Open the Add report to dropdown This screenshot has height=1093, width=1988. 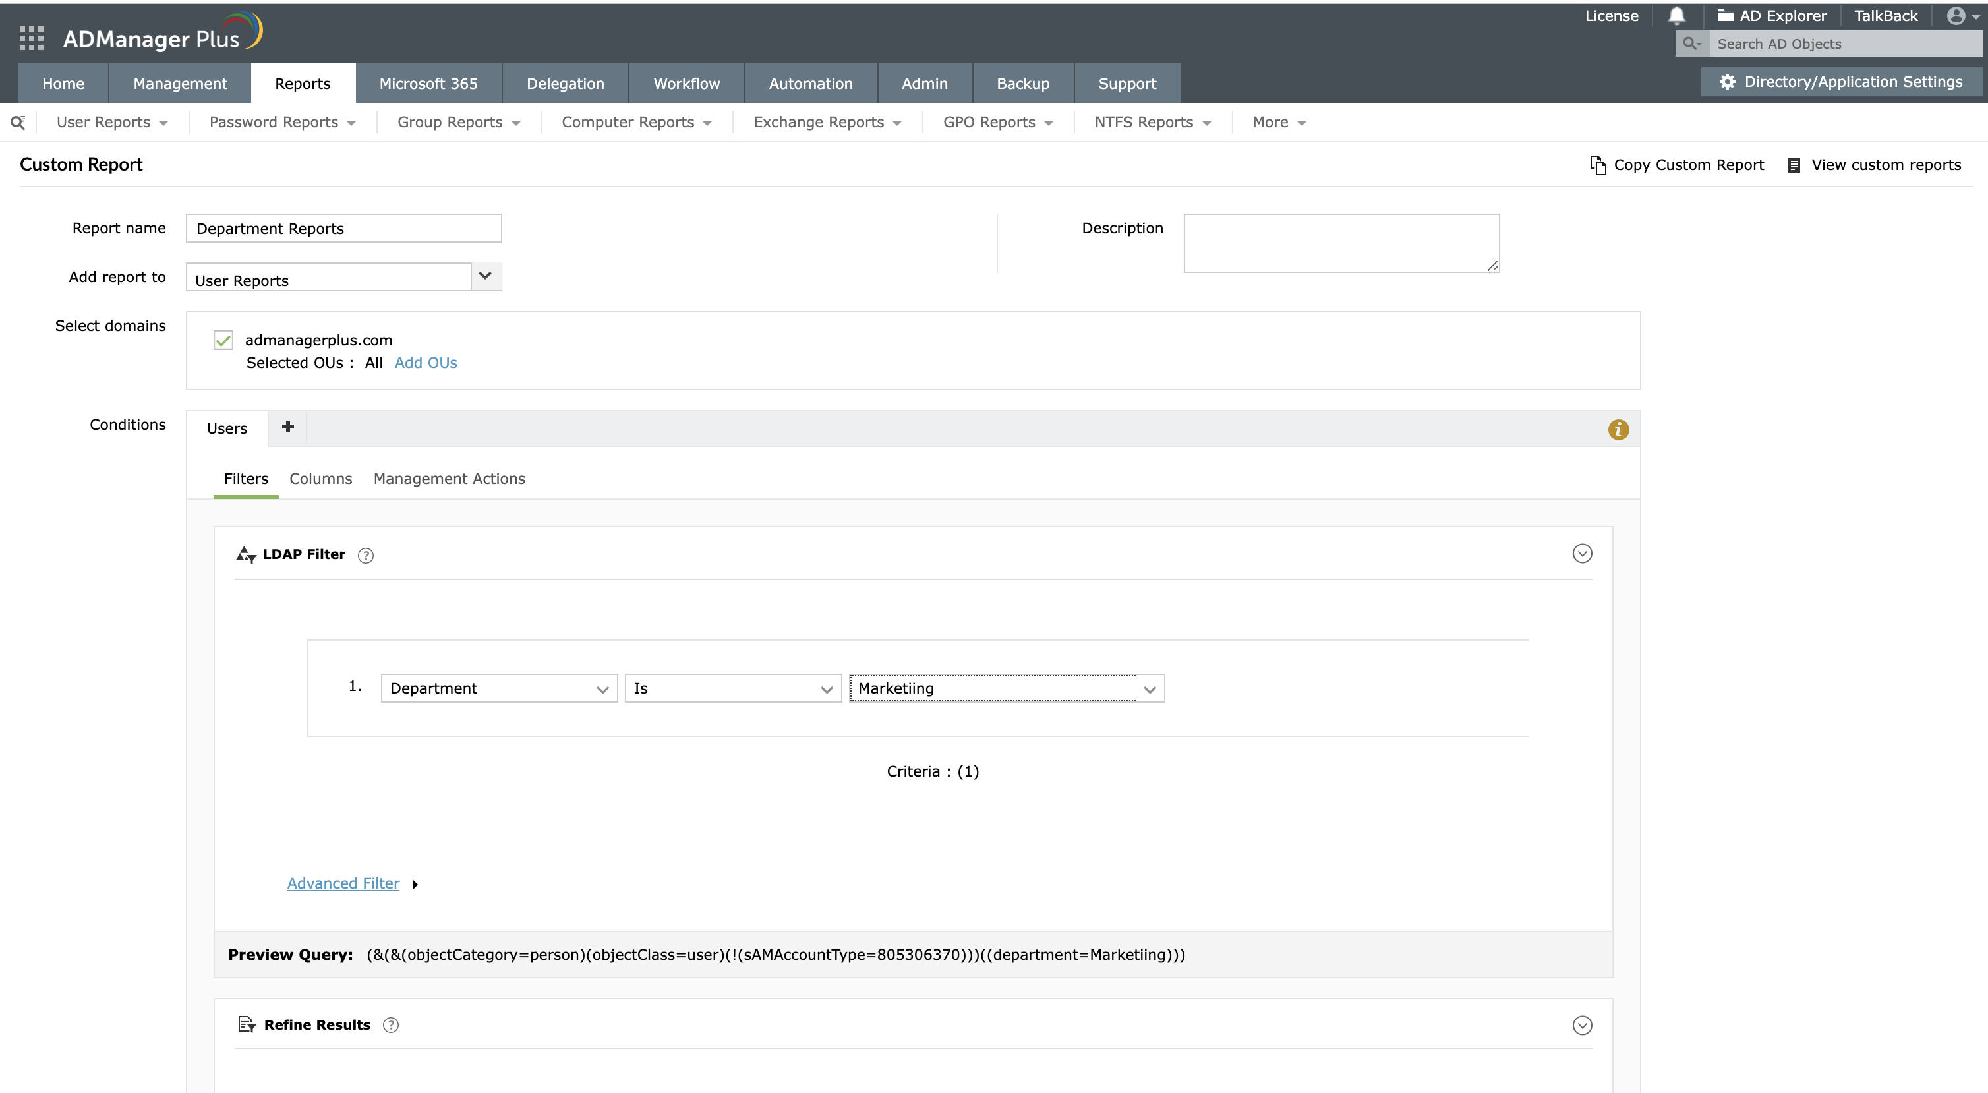[484, 276]
